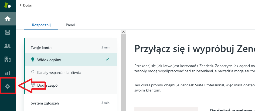Image resolution: width=255 pixels, height=111 pixels.
Task: Open the Organizations building icon in sidebar
Action: (8, 59)
